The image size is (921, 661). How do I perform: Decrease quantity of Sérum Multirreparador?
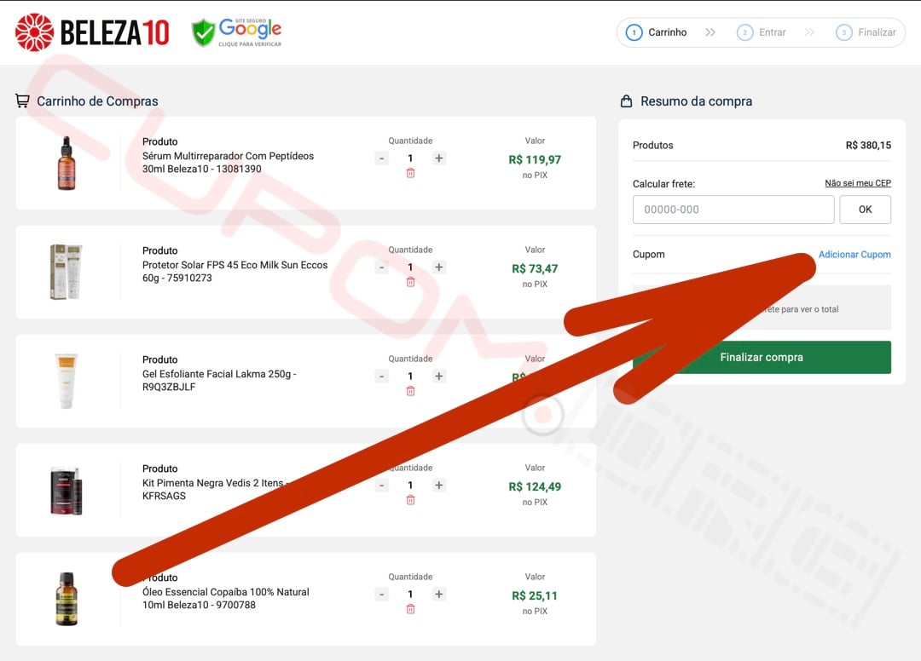pos(382,158)
